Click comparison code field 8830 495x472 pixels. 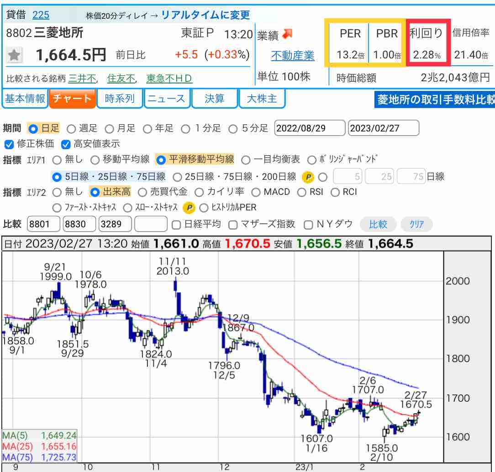coord(79,224)
